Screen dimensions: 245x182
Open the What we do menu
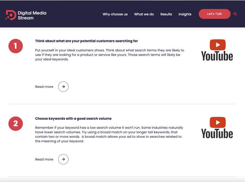click(144, 14)
